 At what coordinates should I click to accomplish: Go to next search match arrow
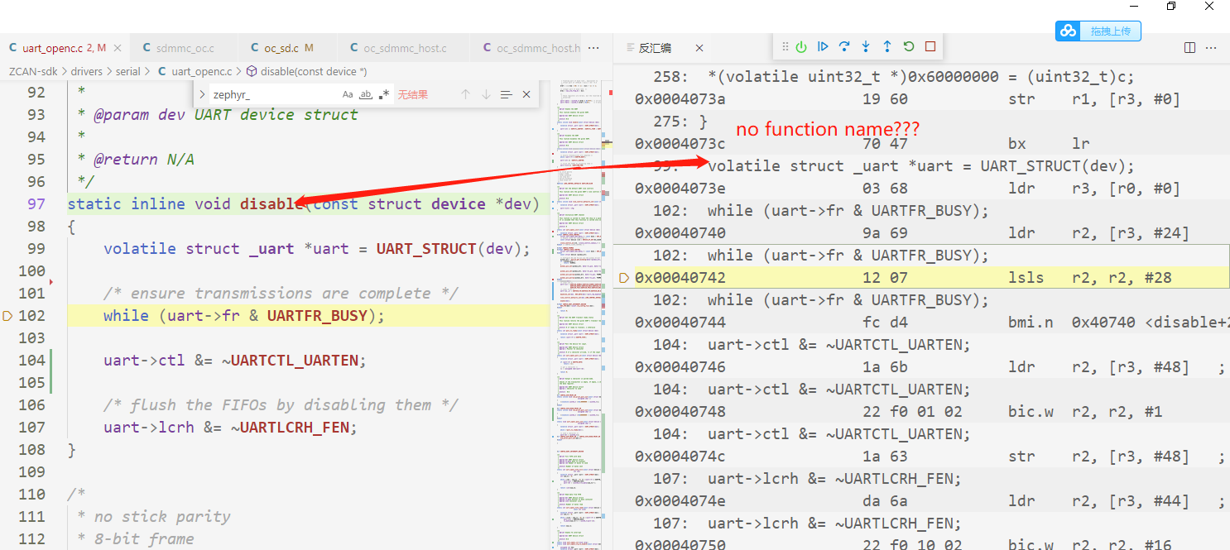(486, 93)
